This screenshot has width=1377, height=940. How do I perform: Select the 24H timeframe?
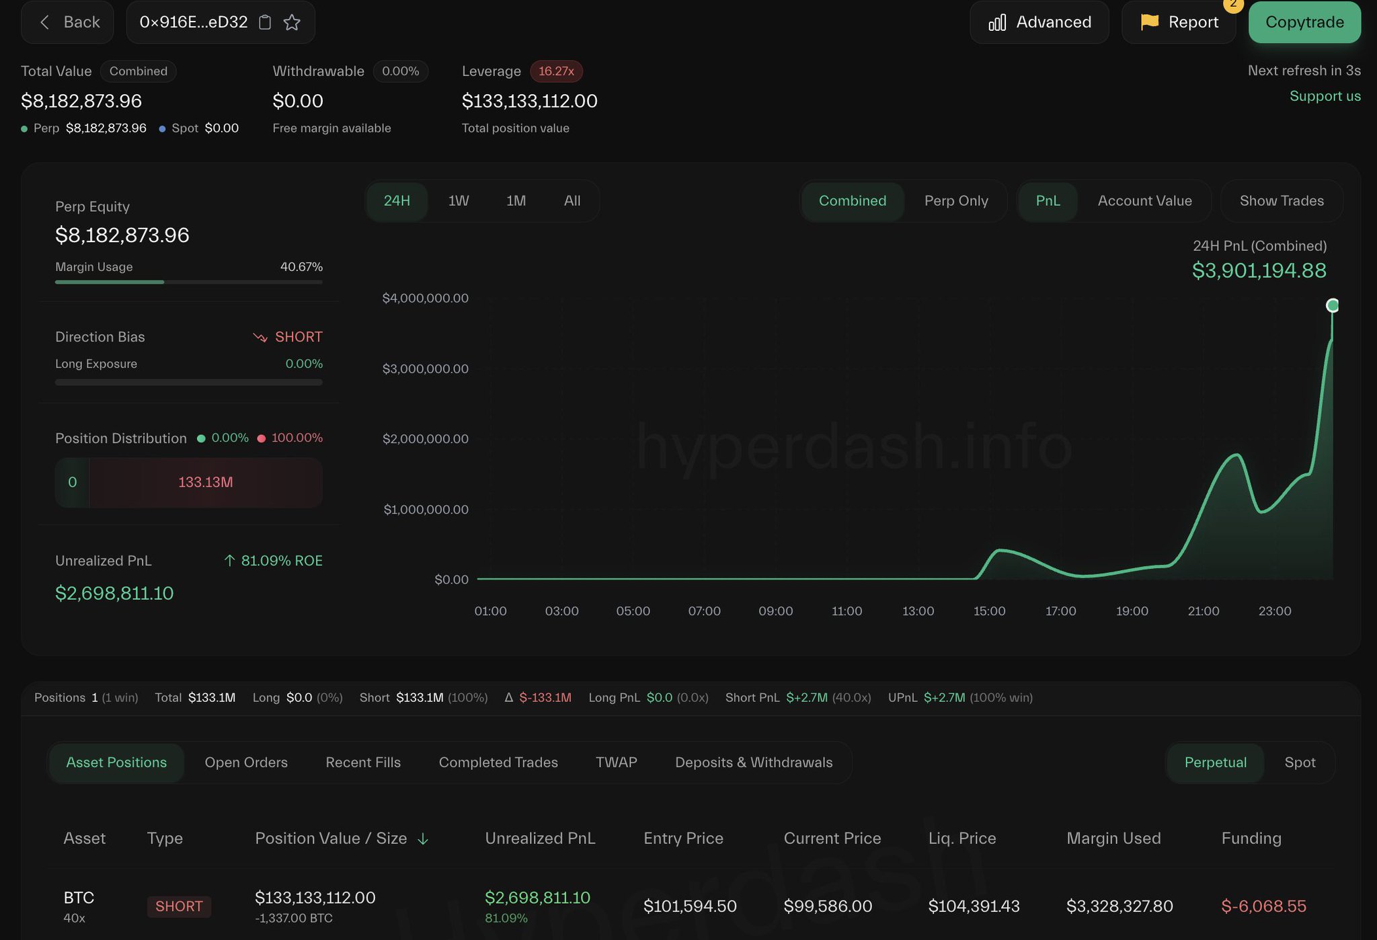[x=397, y=201]
